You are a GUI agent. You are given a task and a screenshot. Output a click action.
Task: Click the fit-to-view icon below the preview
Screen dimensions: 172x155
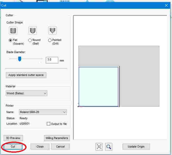(x=99, y=147)
